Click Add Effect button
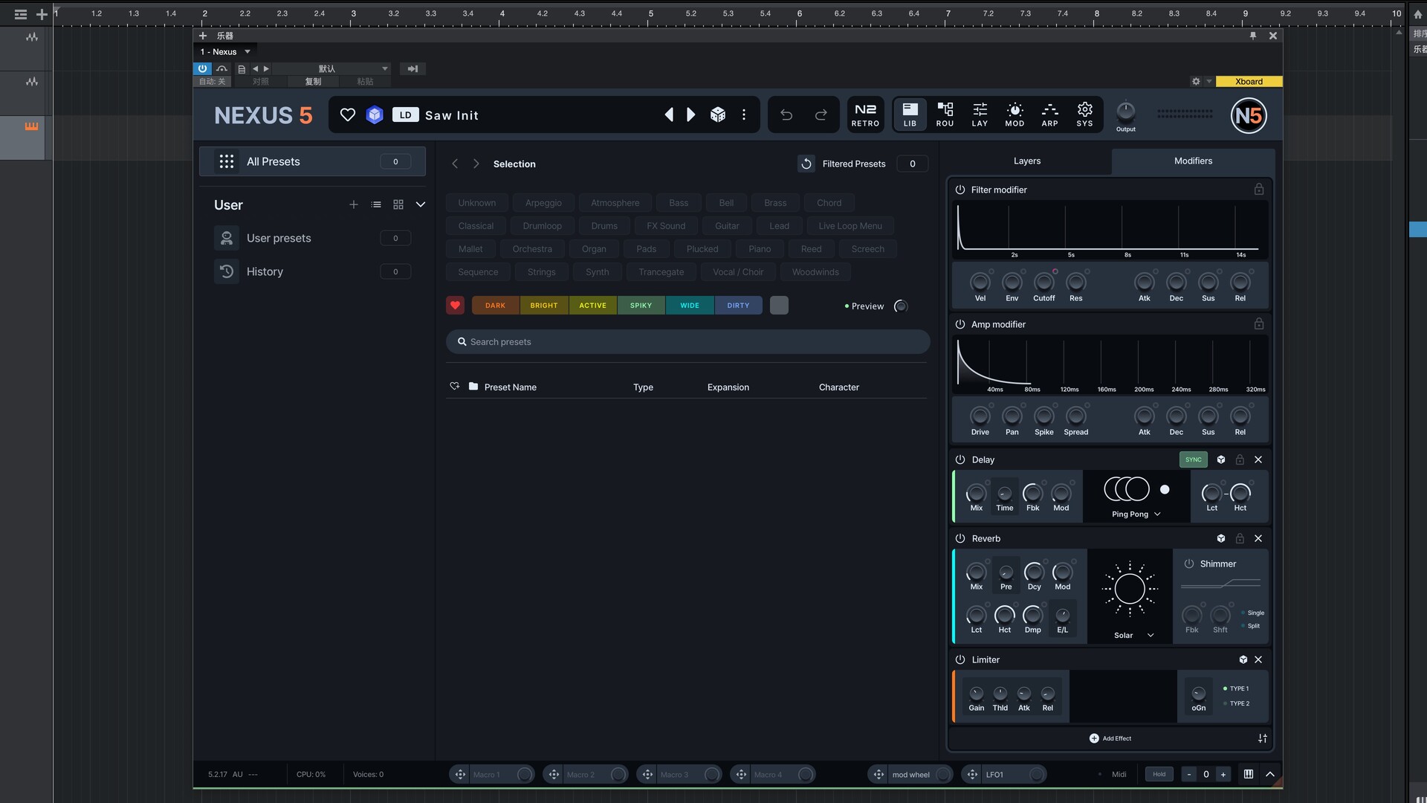The height and width of the screenshot is (803, 1427). point(1110,738)
